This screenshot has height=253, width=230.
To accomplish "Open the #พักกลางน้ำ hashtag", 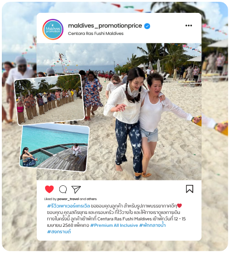I will click(x=152, y=225).
